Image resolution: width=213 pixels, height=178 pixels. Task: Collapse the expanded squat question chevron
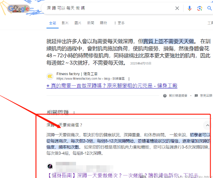click(x=207, y=125)
